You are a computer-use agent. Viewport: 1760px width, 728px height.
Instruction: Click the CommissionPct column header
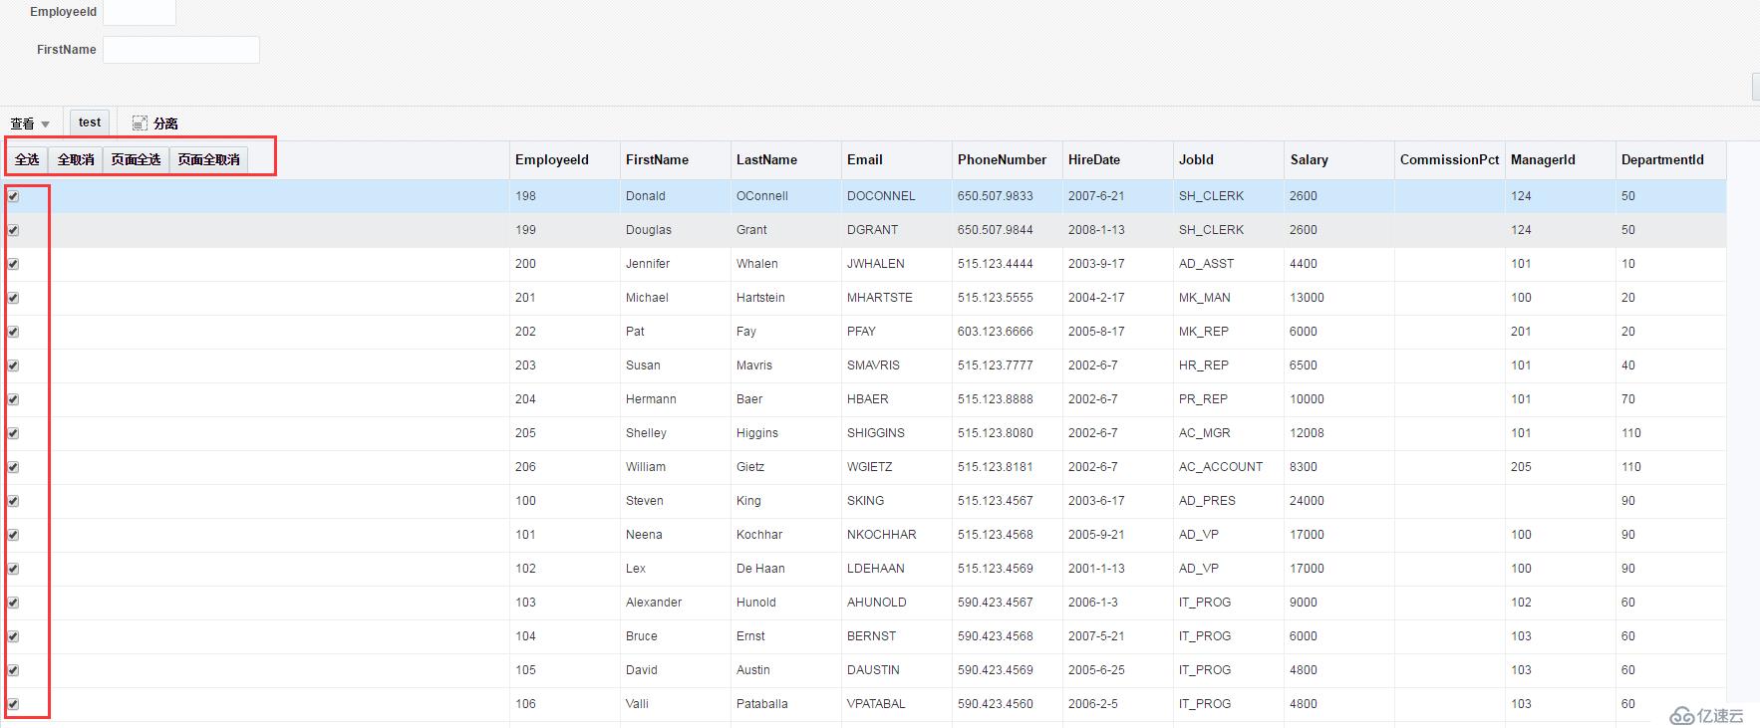(1449, 160)
